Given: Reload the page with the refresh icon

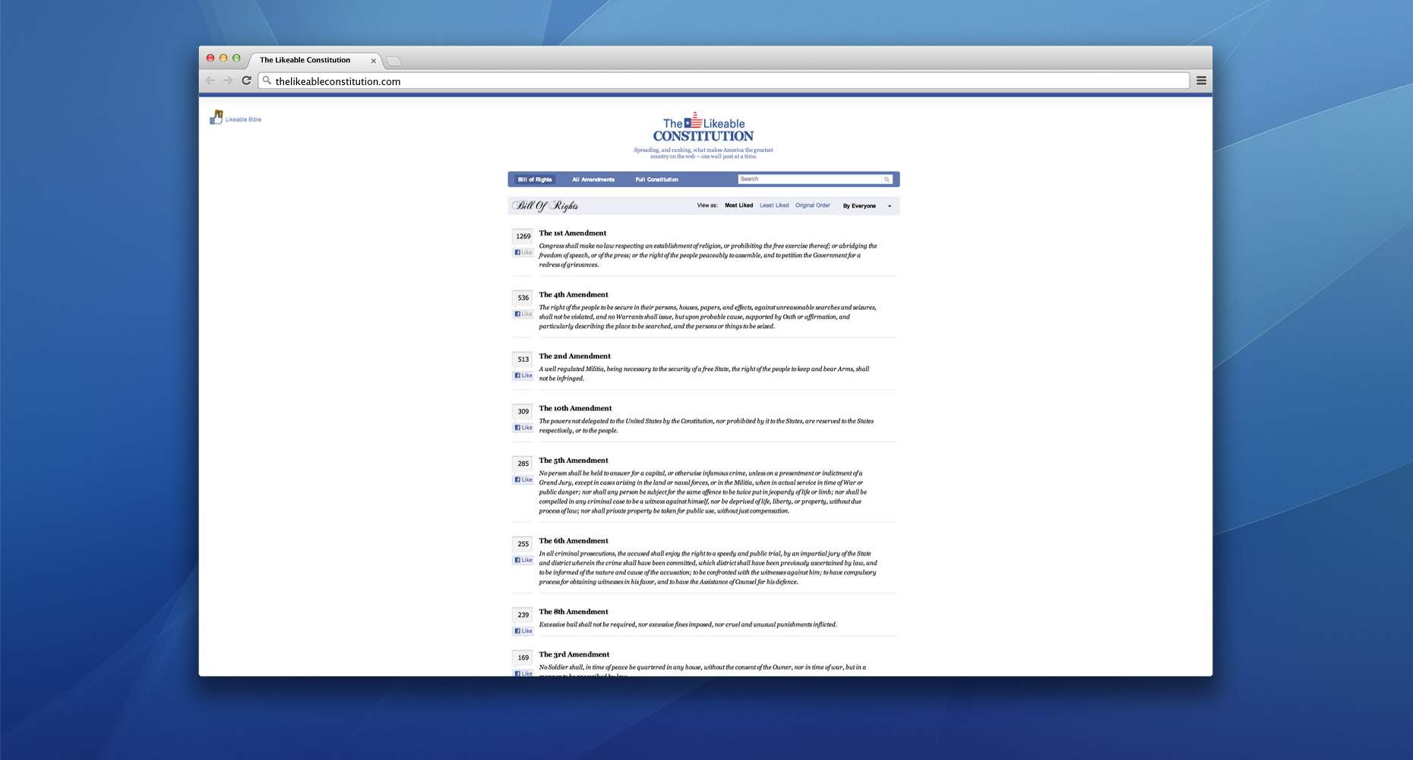Looking at the screenshot, I should 246,81.
